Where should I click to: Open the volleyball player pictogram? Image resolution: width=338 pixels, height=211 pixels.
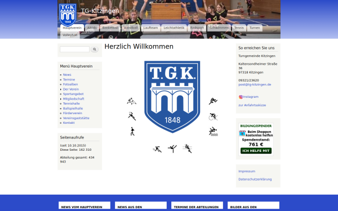(x=188, y=149)
